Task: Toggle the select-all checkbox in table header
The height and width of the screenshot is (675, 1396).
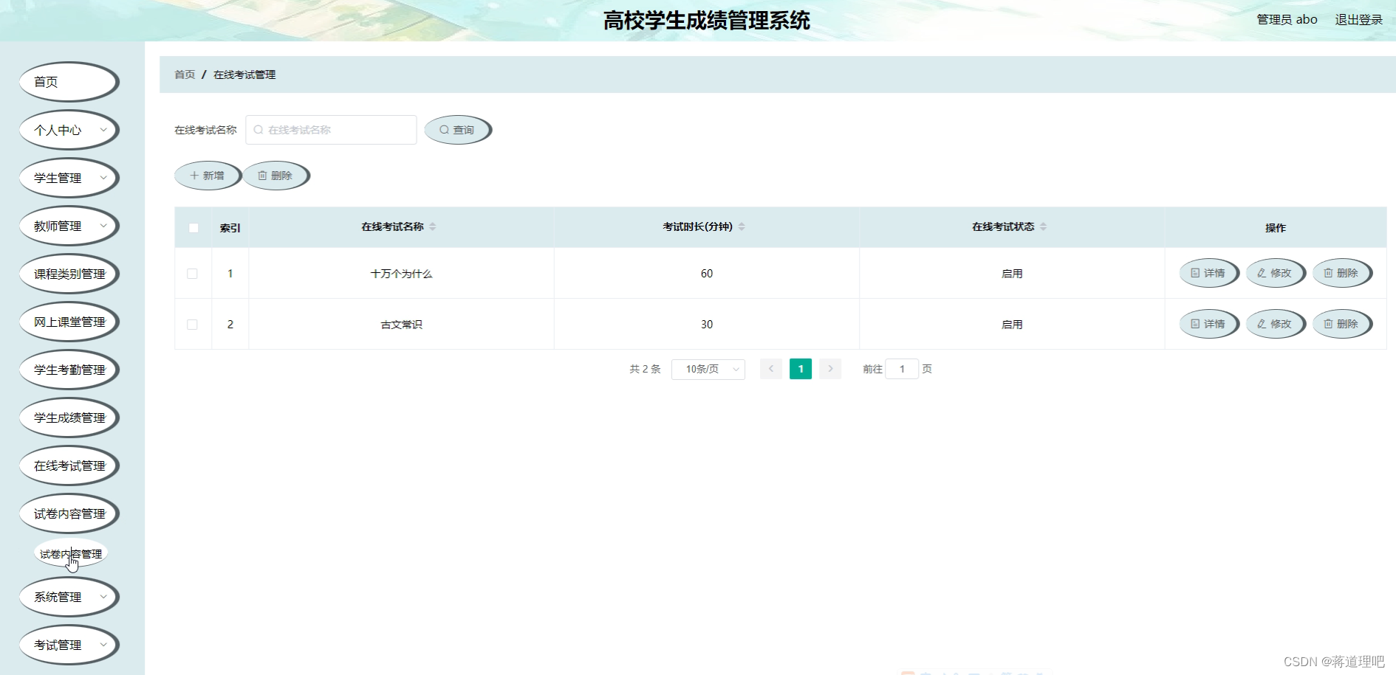Action: [x=193, y=228]
